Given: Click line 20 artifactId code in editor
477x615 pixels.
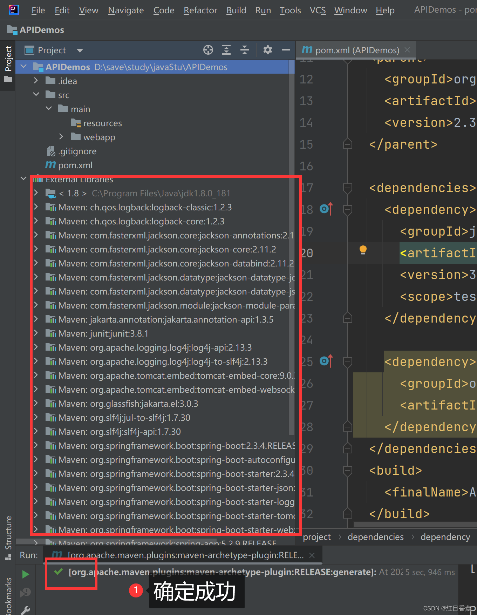Looking at the screenshot, I should (438, 253).
